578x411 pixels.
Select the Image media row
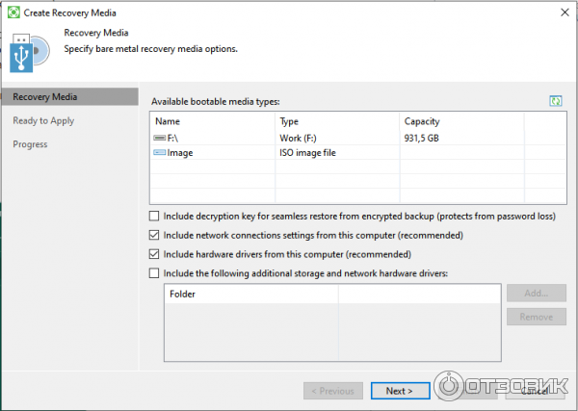coord(358,152)
